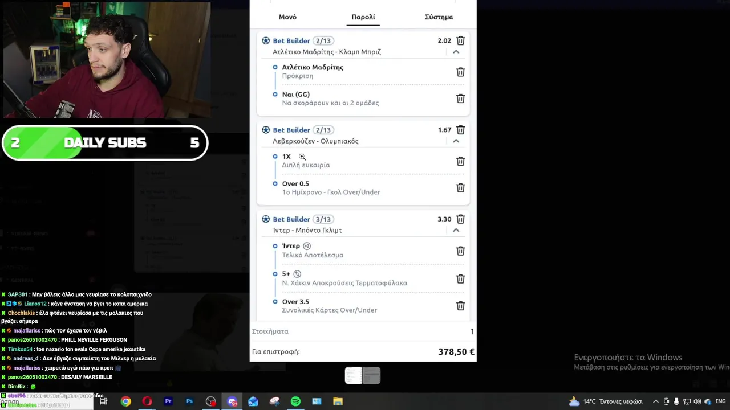Click the 3/13 badge on the Ίντερ Bet Builder
Image resolution: width=730 pixels, height=410 pixels.
click(323, 219)
